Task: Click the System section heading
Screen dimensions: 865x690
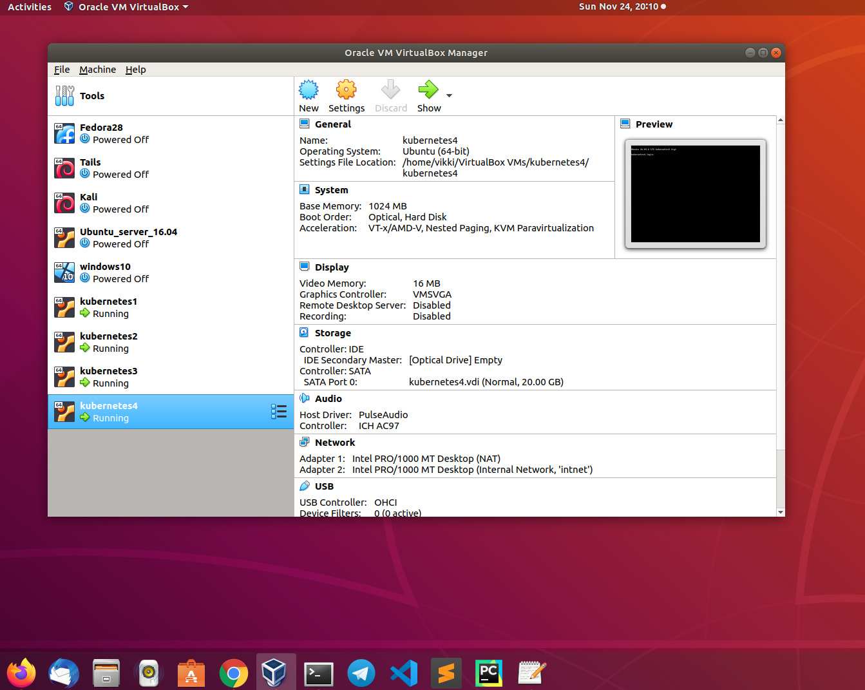Action: (332, 190)
